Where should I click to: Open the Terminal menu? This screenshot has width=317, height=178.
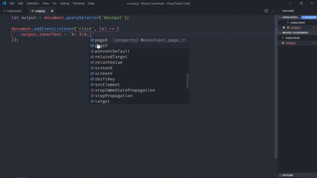pos(78,3)
